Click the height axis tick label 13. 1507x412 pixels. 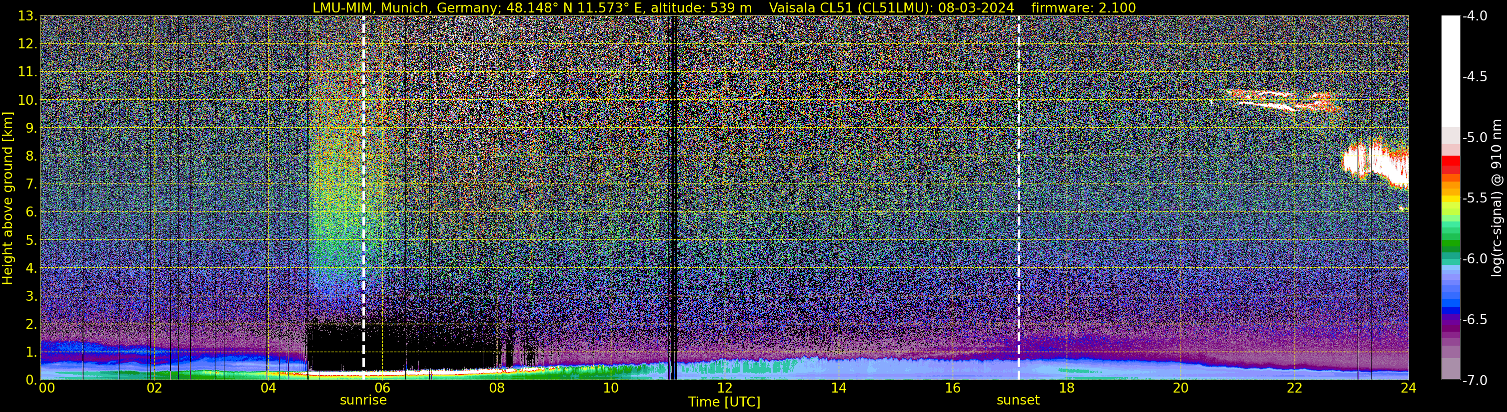click(27, 16)
